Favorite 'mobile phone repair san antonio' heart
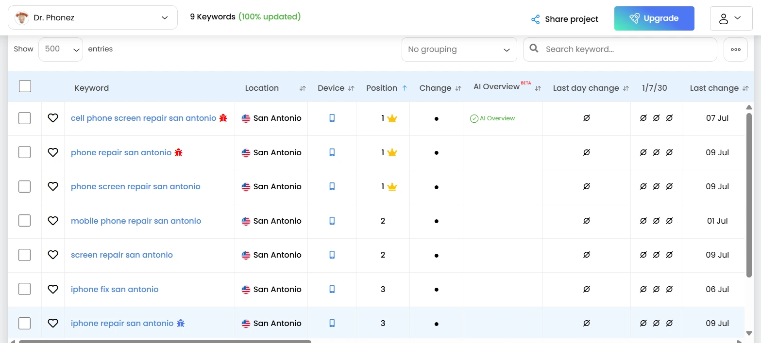The height and width of the screenshot is (343, 761). (53, 221)
